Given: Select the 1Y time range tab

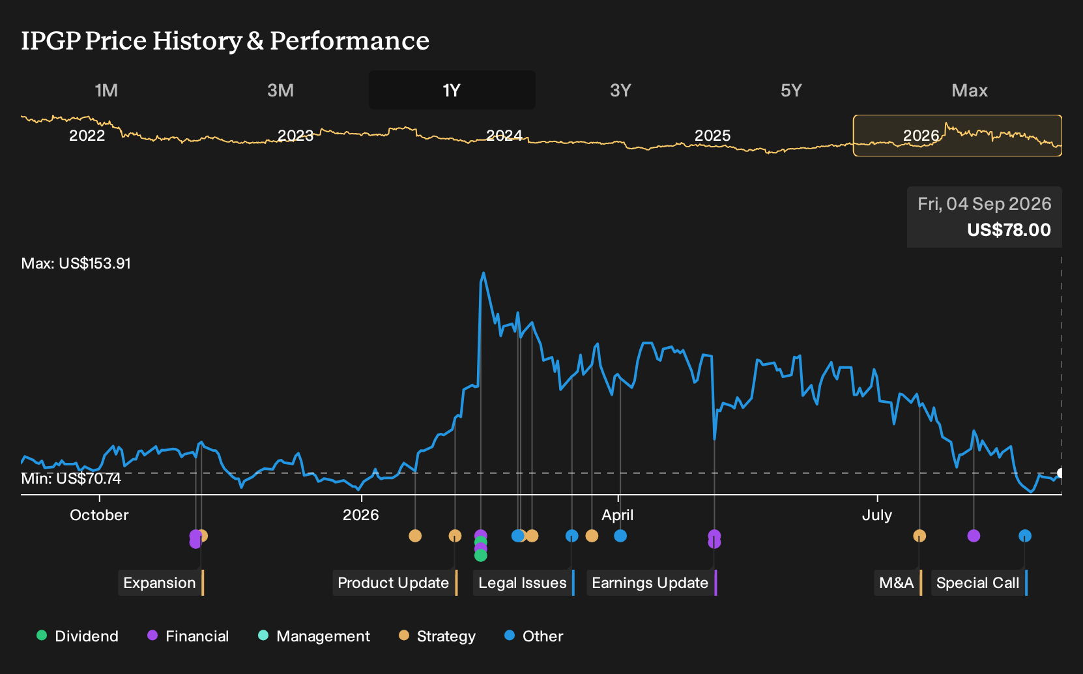Looking at the screenshot, I should click(x=452, y=90).
